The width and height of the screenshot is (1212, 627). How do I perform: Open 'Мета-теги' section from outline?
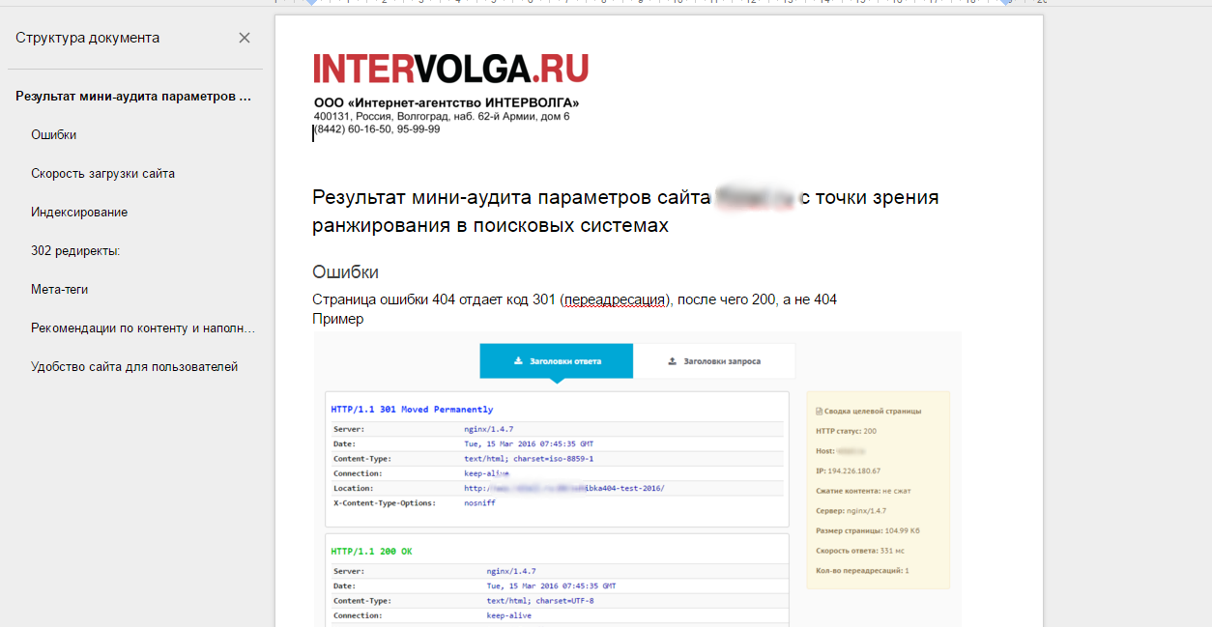[60, 290]
